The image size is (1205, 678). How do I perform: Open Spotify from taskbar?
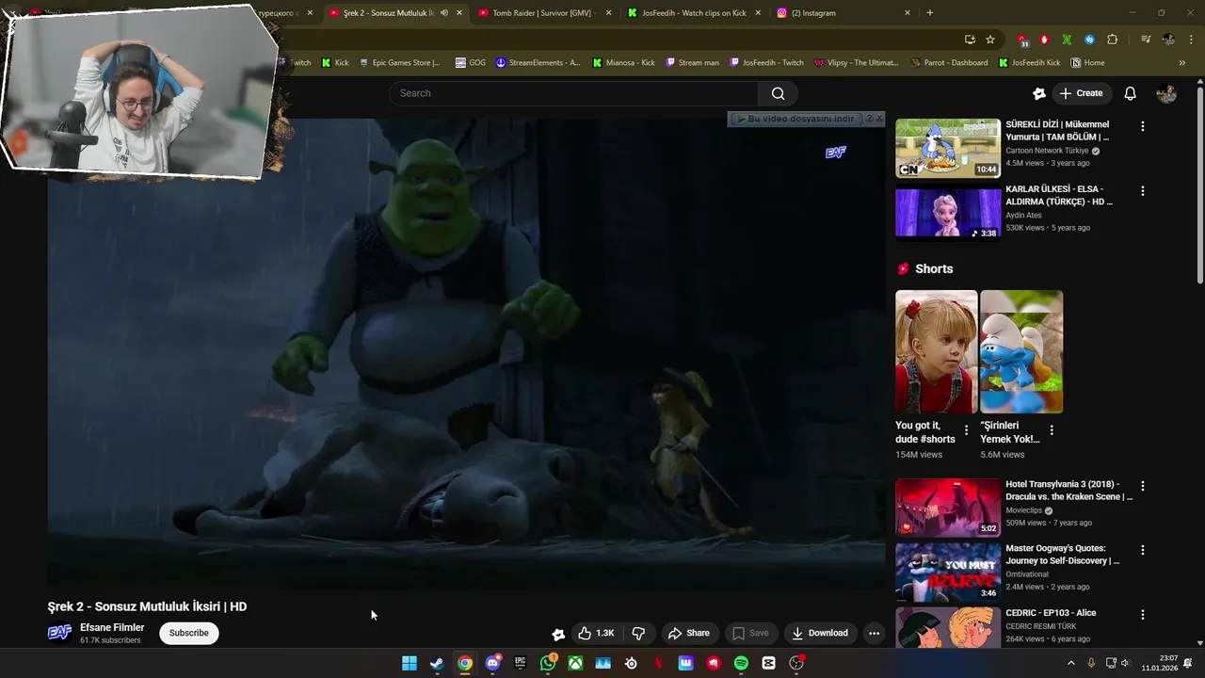coord(741,663)
